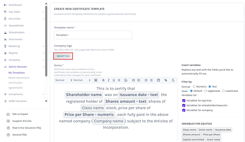
Task: Insert a bulleted list
Action: 151,80
